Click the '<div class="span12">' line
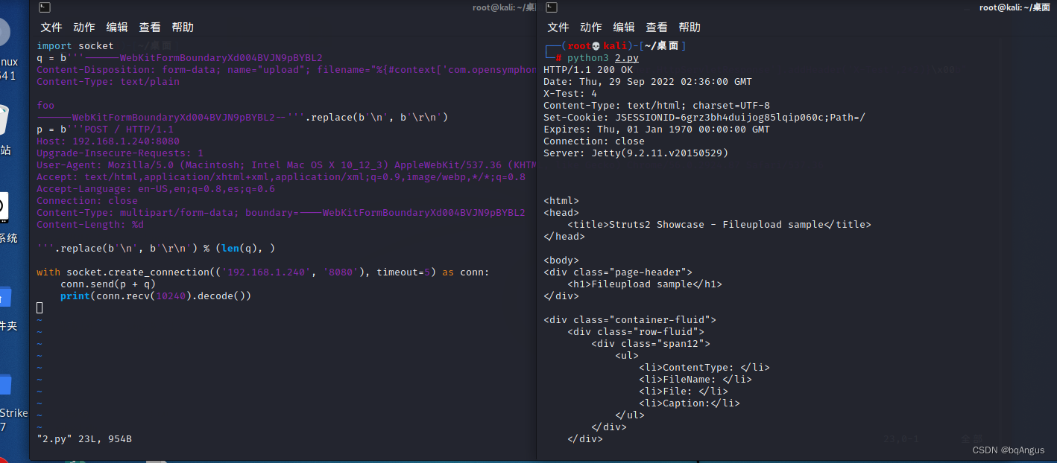The image size is (1057, 463). [651, 344]
